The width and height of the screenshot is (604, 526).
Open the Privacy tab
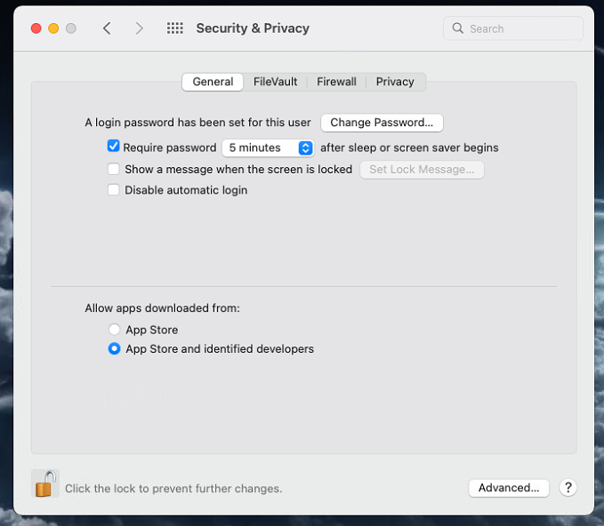click(x=395, y=82)
